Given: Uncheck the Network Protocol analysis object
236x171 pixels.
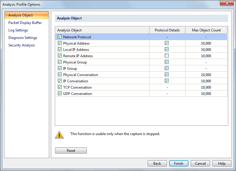Looking at the screenshot, I should pos(60,37).
